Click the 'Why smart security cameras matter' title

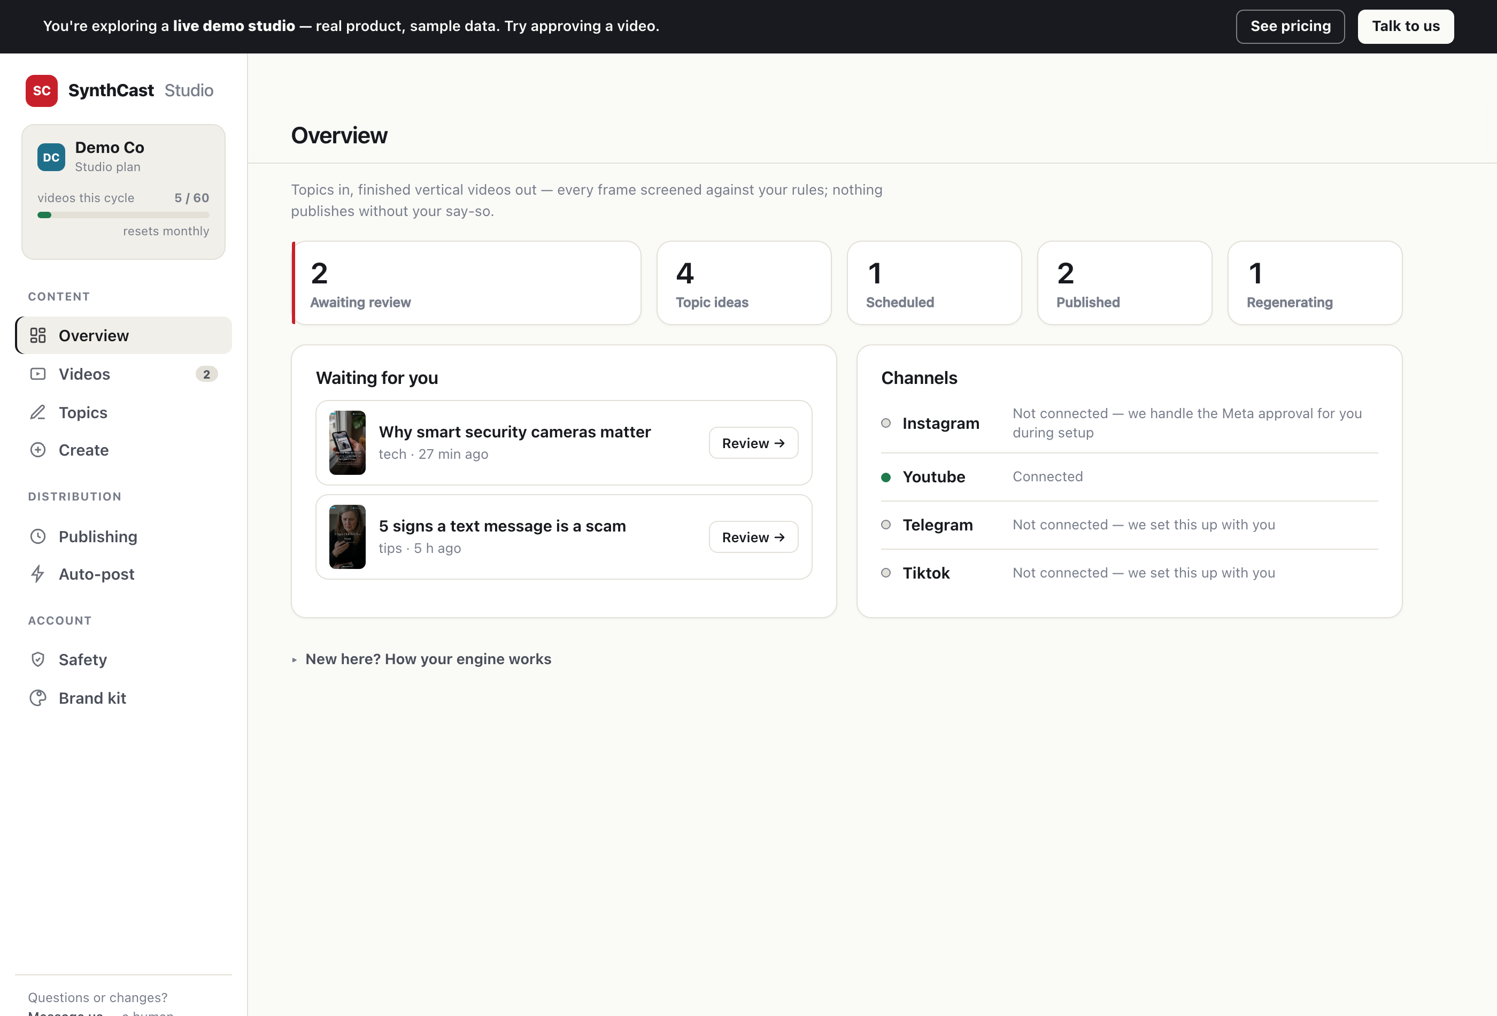point(515,432)
